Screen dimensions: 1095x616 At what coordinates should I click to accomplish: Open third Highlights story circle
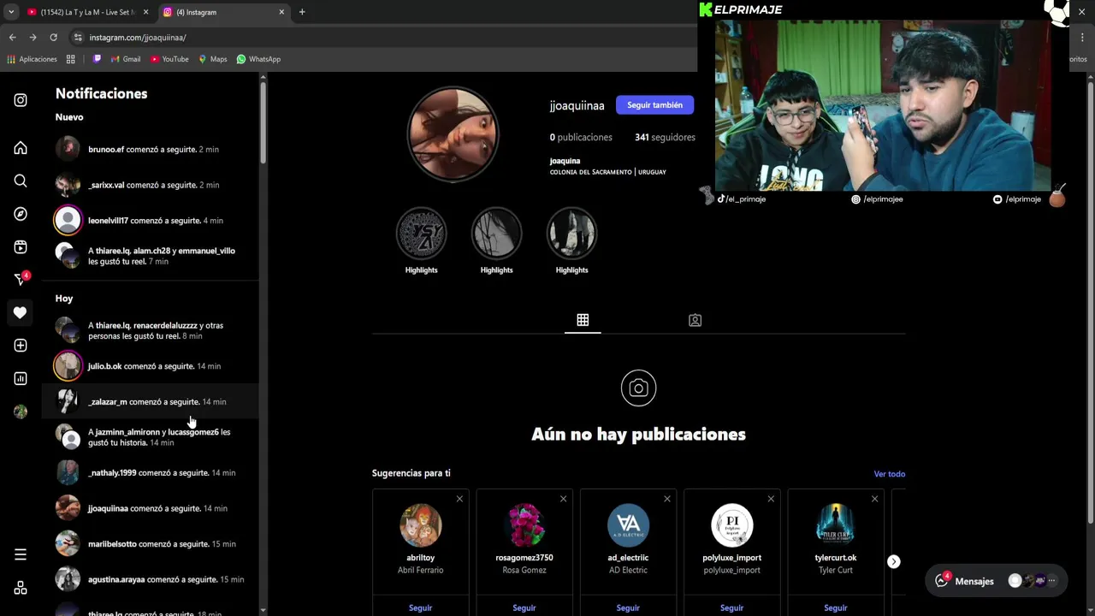571,234
